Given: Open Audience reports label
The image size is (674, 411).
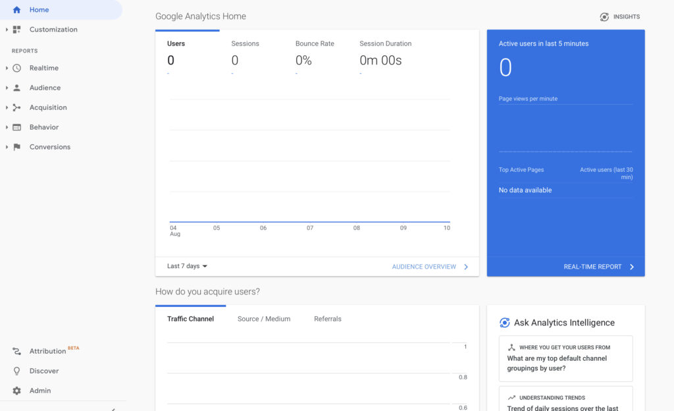Looking at the screenshot, I should (45, 88).
